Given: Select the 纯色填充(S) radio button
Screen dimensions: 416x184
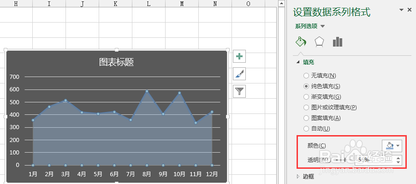Looking at the screenshot, I should point(306,86).
